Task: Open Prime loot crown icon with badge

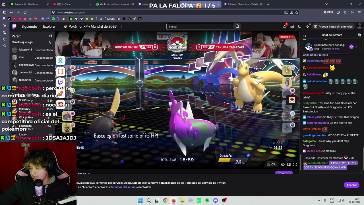Action: pos(284,26)
